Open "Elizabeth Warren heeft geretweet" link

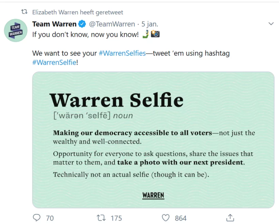click(x=78, y=12)
